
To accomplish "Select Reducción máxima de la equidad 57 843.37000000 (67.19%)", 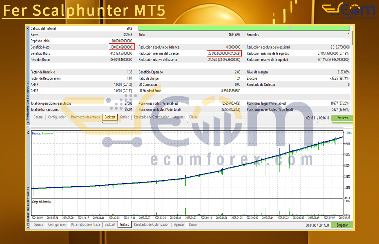I will [333, 53].
